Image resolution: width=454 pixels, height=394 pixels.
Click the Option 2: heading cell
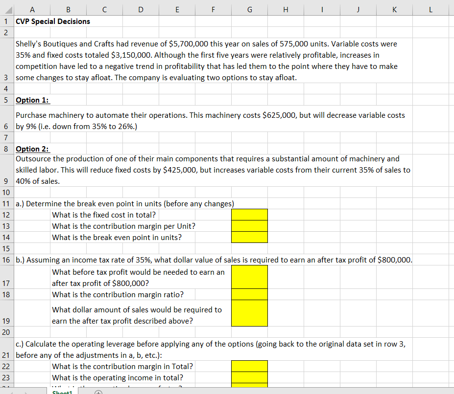[x=32, y=149]
